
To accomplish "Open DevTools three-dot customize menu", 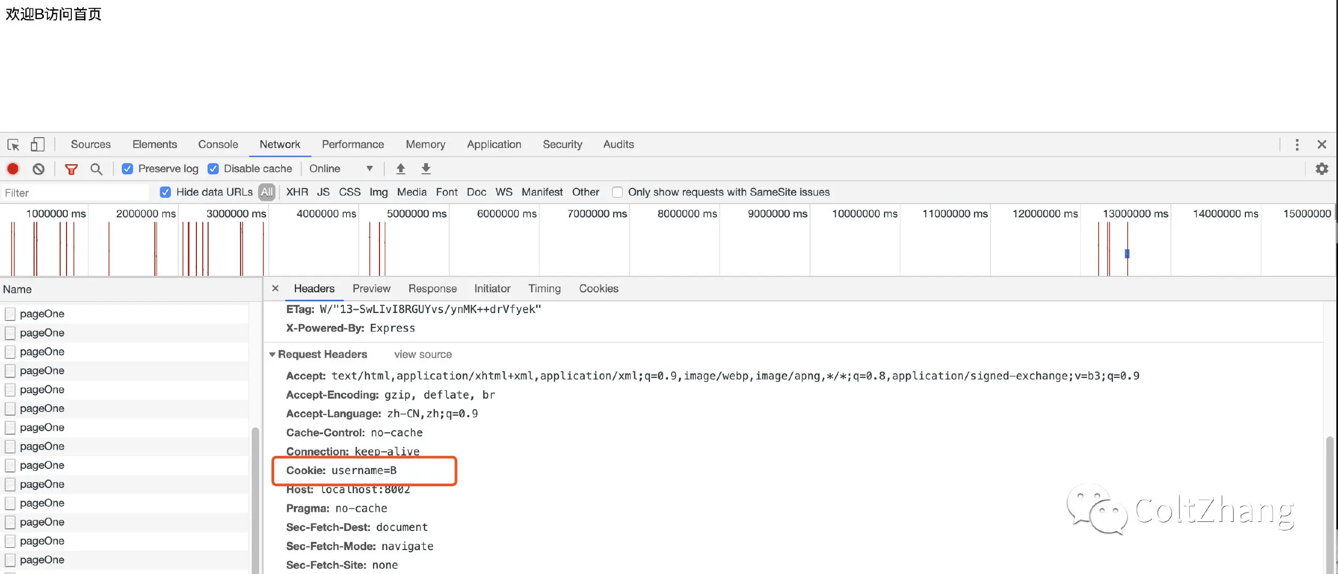I will (x=1297, y=145).
